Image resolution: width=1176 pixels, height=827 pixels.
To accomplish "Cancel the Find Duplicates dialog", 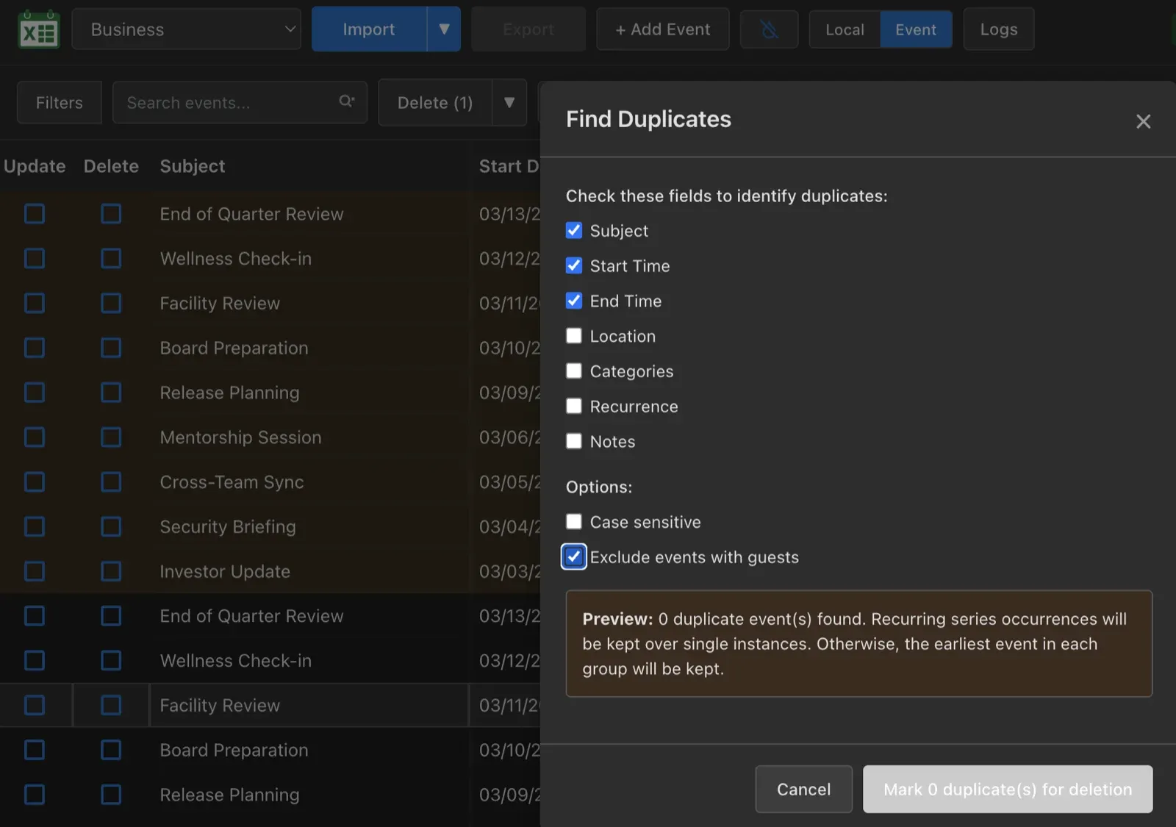I will (804, 789).
